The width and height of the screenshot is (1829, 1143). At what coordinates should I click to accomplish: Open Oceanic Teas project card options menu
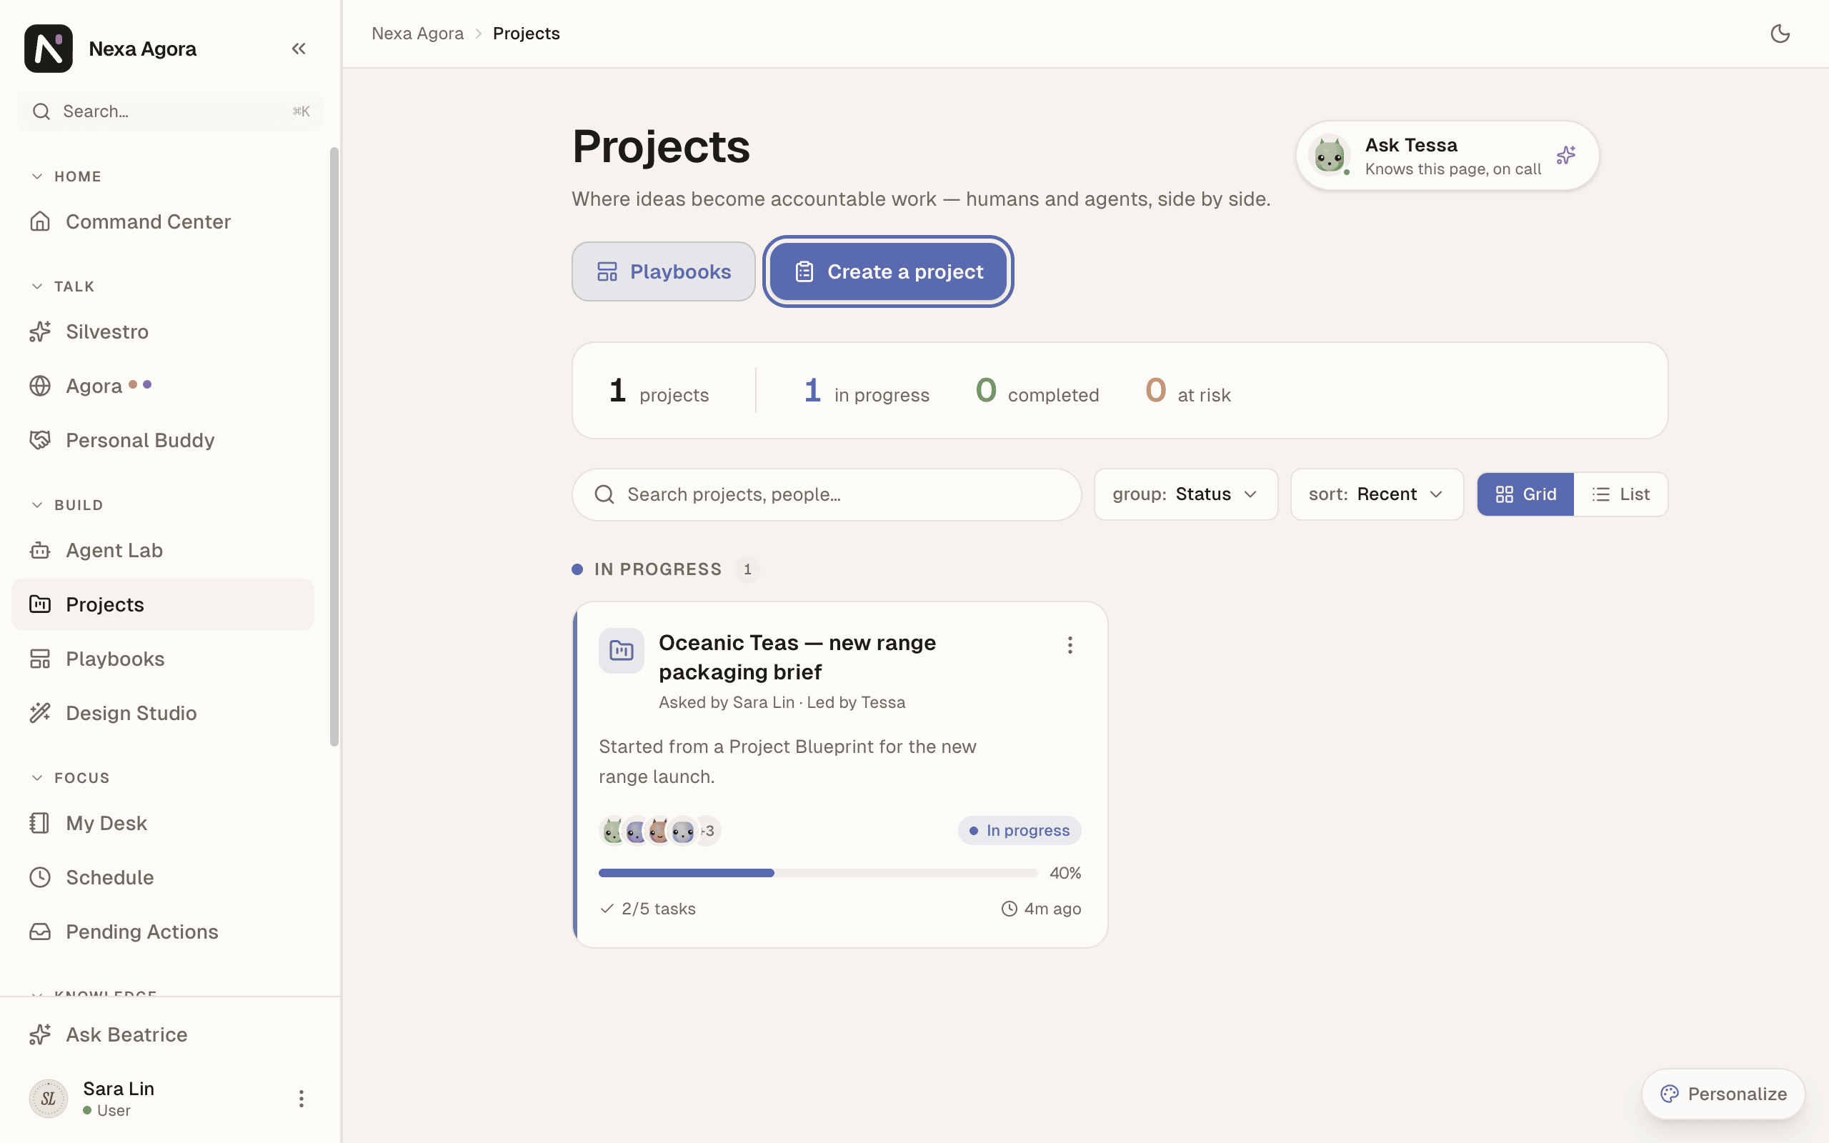tap(1070, 645)
